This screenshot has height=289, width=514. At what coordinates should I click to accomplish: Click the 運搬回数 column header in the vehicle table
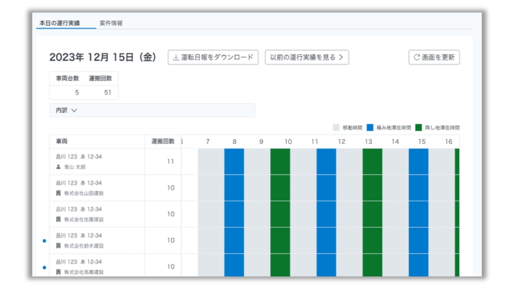[163, 141]
